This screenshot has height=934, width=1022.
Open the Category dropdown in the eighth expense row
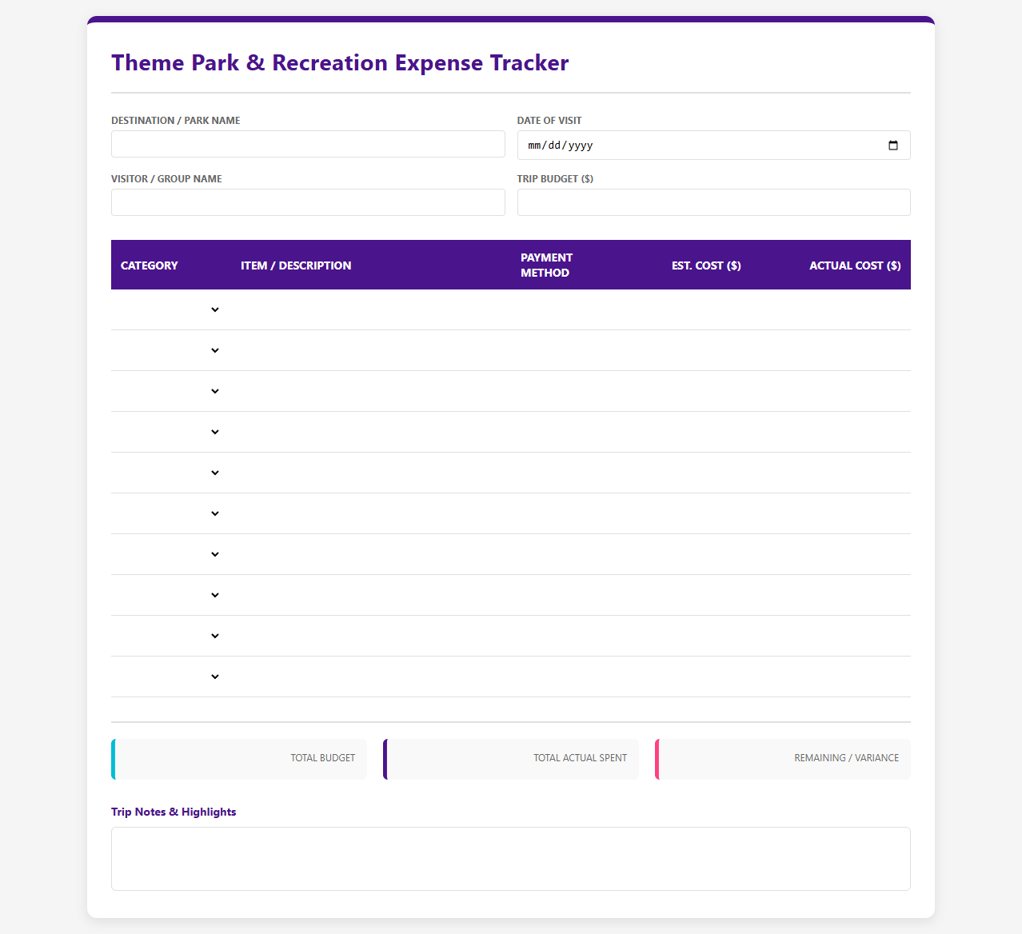[170, 595]
